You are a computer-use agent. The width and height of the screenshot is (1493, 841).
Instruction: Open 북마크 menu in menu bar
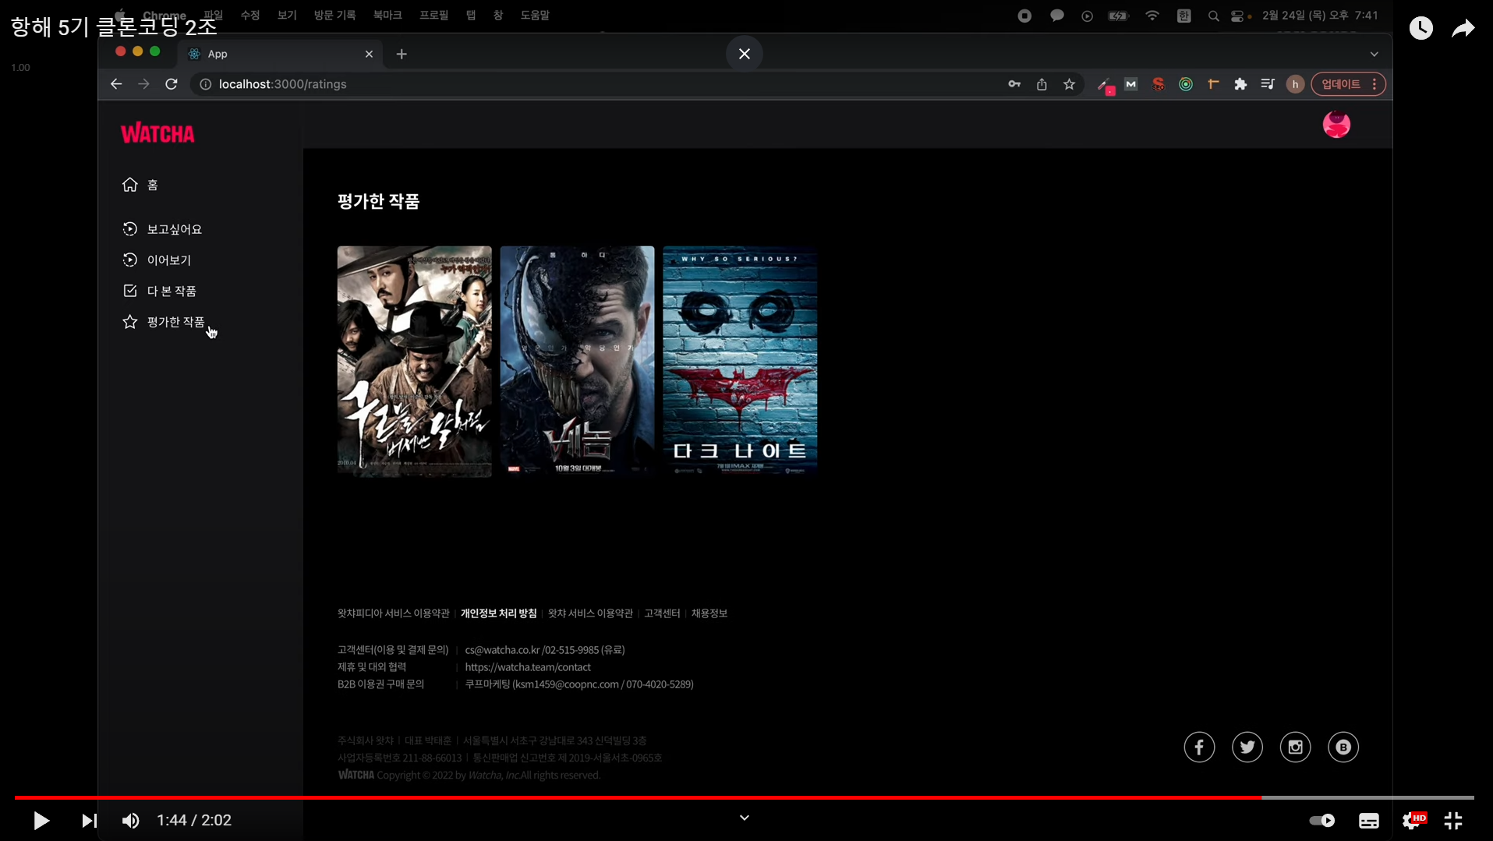coord(387,15)
